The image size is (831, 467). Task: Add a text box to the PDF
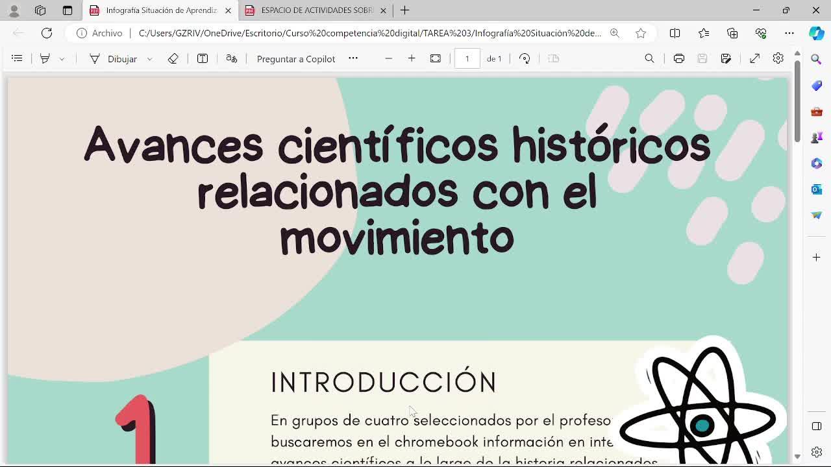[x=203, y=58]
